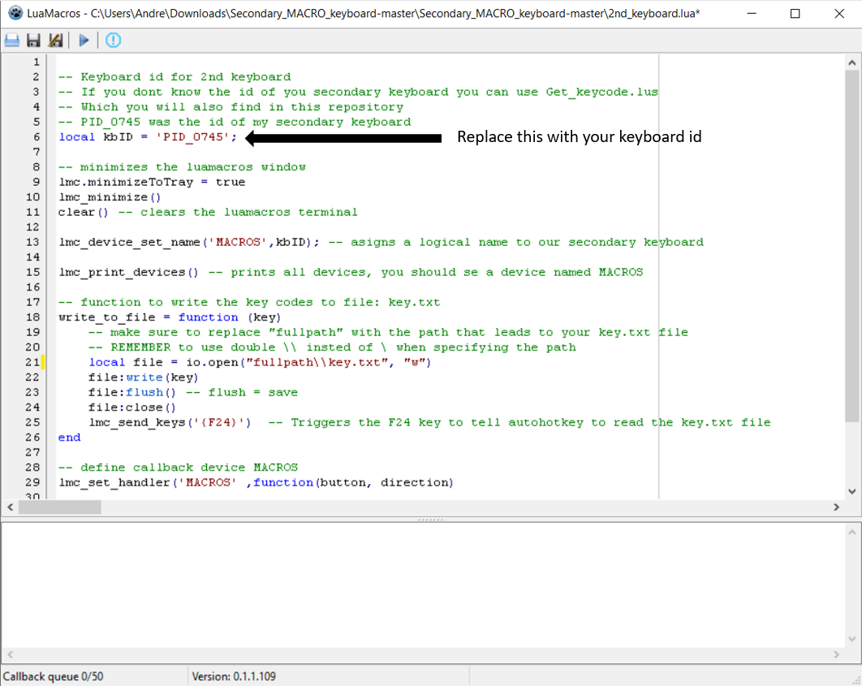
Task: Place cursor on 'lmc.minimizeToTray = true' line
Action: 152,182
